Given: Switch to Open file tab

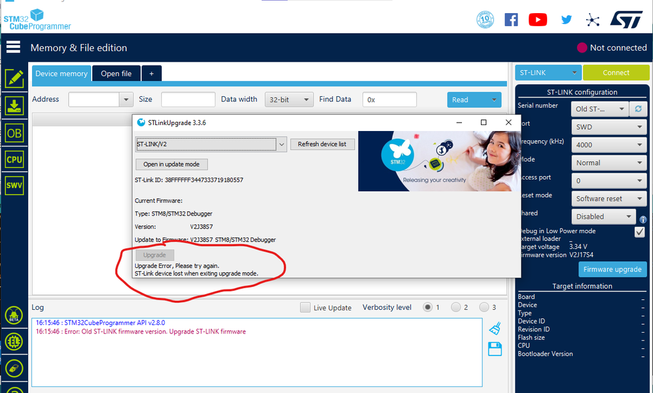Looking at the screenshot, I should tap(116, 73).
